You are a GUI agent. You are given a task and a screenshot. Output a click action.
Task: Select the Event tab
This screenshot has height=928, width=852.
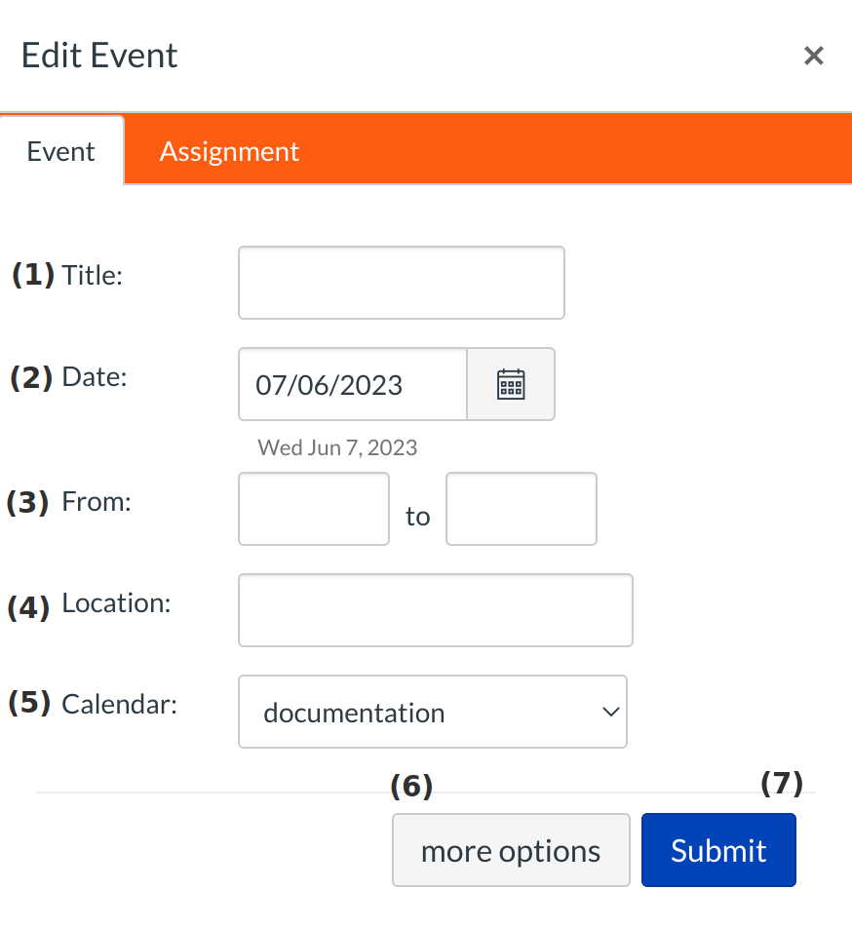[x=61, y=152]
